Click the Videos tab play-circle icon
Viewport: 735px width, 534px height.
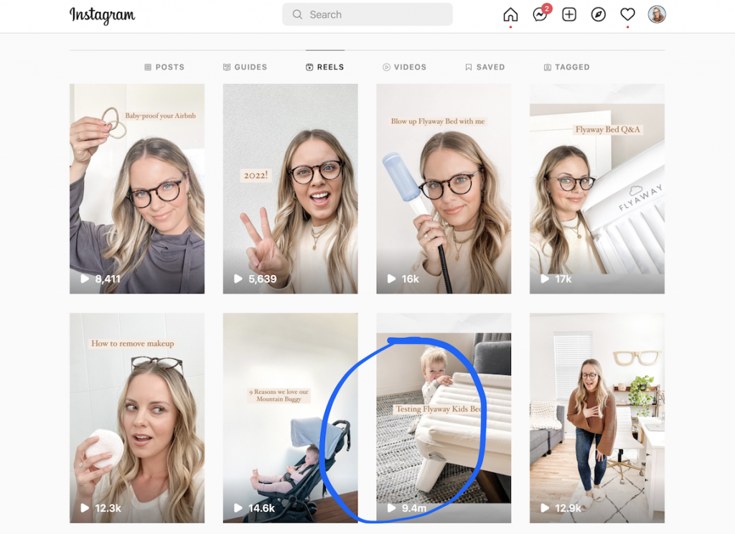[x=386, y=67]
